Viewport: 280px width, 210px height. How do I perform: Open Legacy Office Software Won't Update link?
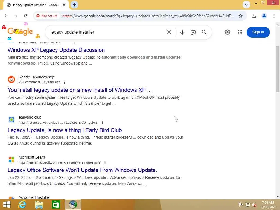pos(82,170)
